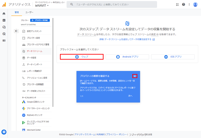
Task: Open the Home icon in left rail
Action: 4,14
